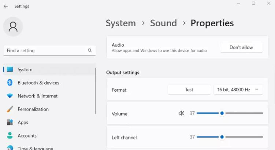Close the Settings window
The width and height of the screenshot is (275, 150).
[268, 3]
